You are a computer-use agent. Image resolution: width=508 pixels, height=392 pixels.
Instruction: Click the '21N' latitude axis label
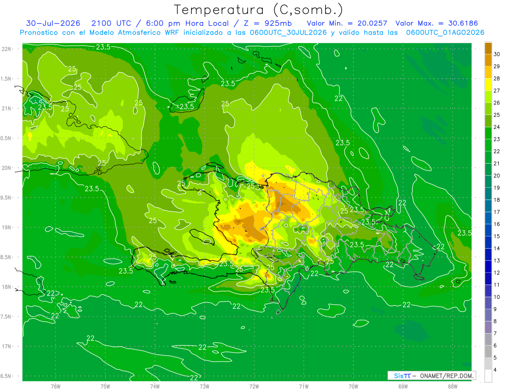click(x=7, y=108)
